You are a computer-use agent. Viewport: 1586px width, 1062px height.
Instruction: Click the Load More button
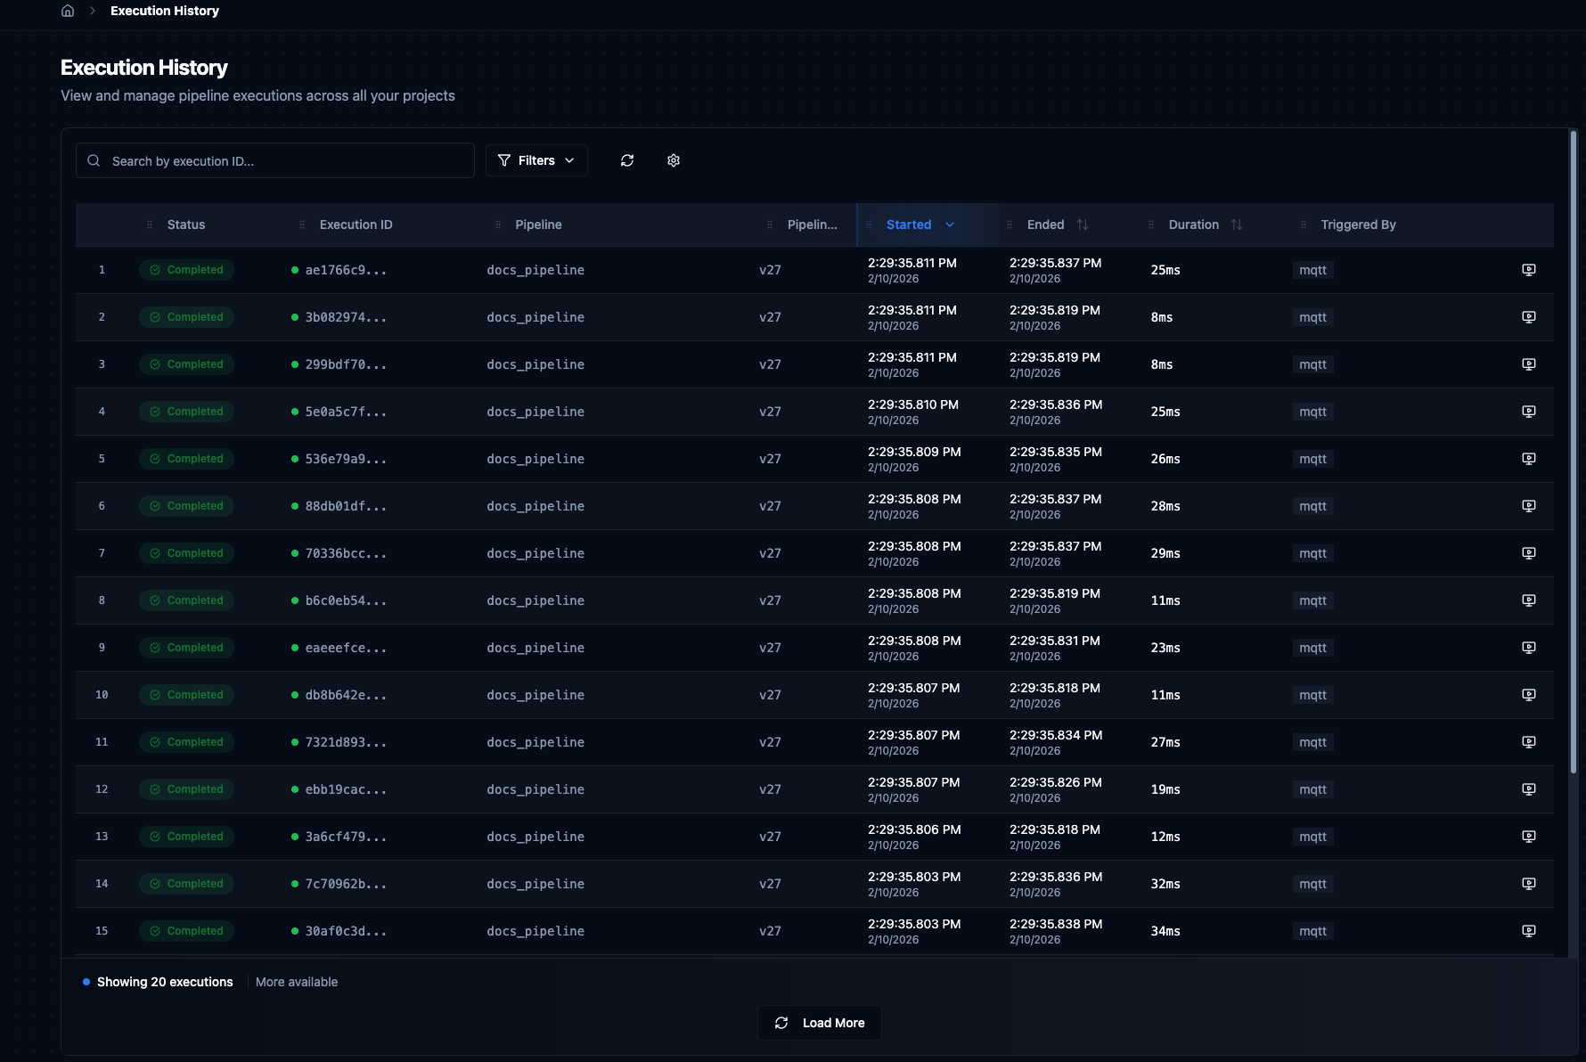[820, 1023]
